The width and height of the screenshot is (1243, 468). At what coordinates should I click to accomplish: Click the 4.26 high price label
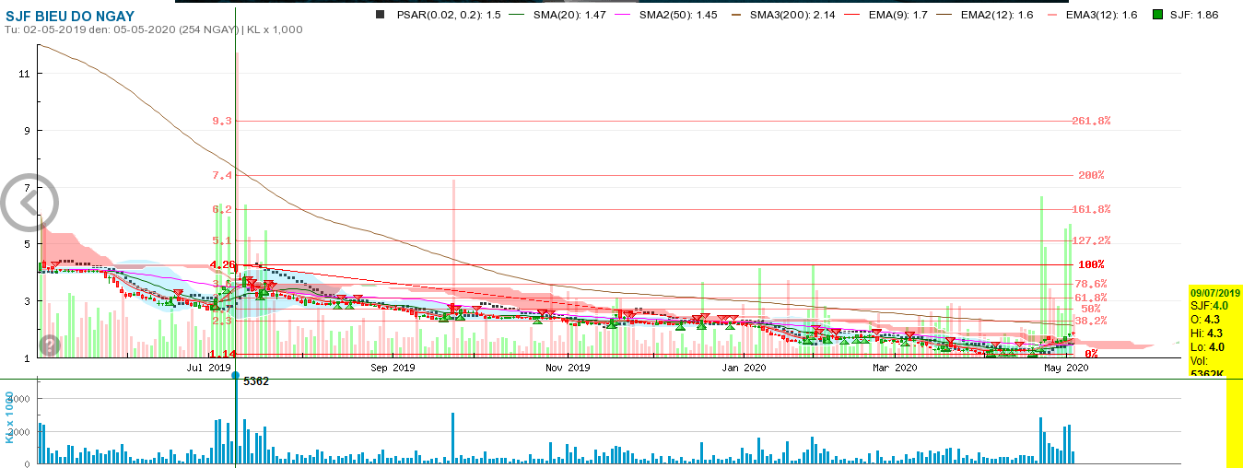[224, 264]
